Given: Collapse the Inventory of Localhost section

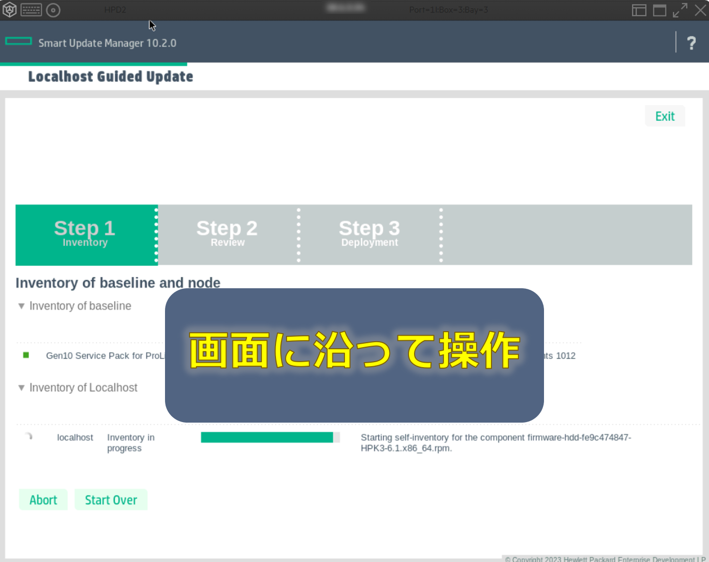Looking at the screenshot, I should pos(21,388).
